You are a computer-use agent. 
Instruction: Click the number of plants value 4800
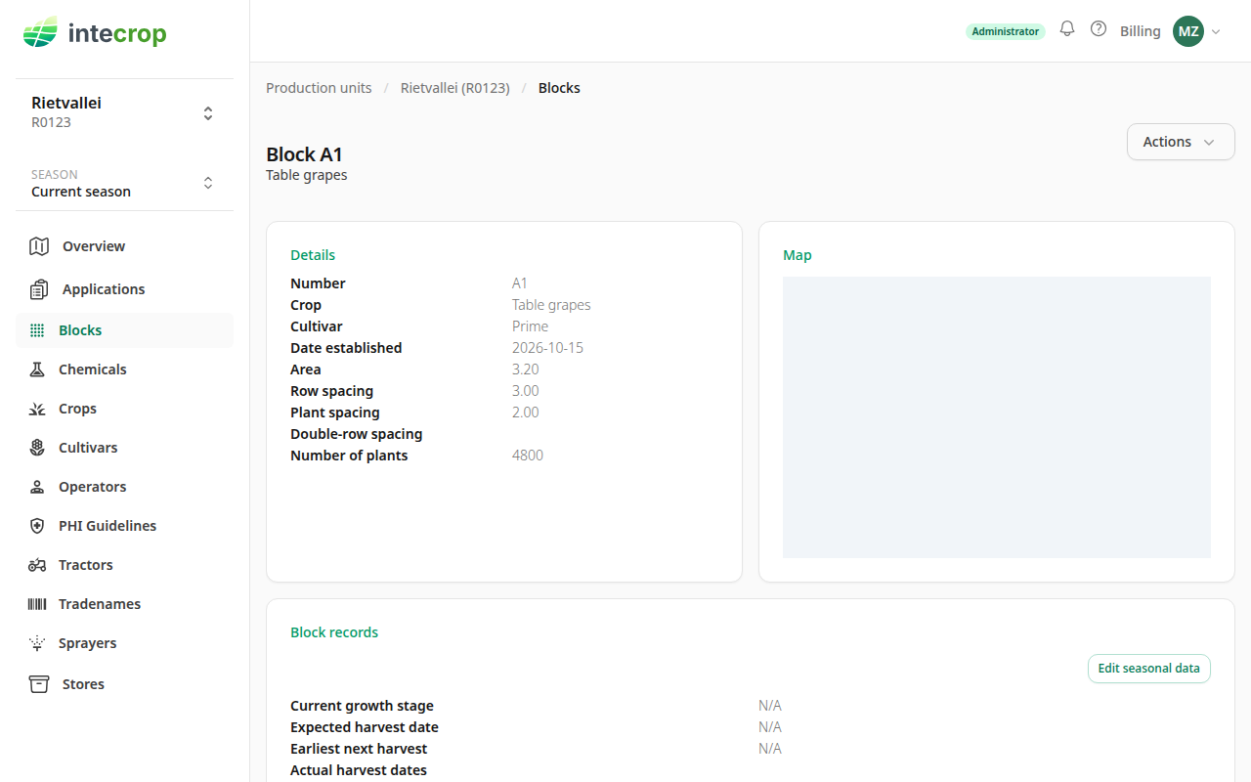coord(528,456)
